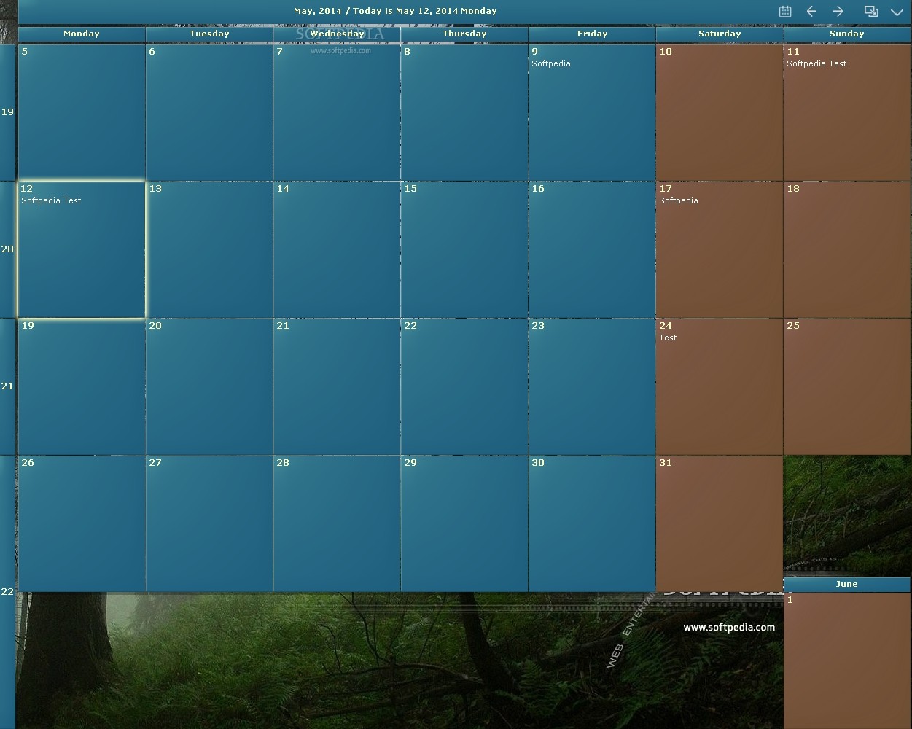Select the June 1 day cell
Image resolution: width=912 pixels, height=729 pixels.
pos(847,660)
